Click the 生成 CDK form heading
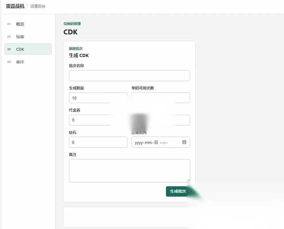The image size is (284, 229). tap(79, 55)
